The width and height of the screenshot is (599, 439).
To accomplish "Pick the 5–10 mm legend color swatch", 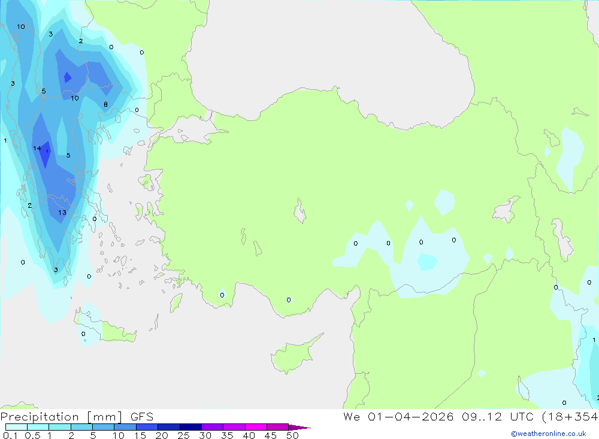I will 104,427.
